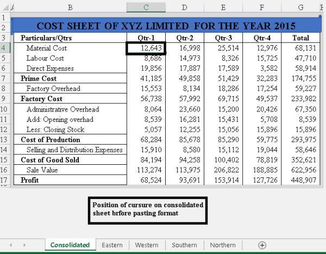Select column G header
This screenshot has height=254, width=326.
click(x=300, y=7)
